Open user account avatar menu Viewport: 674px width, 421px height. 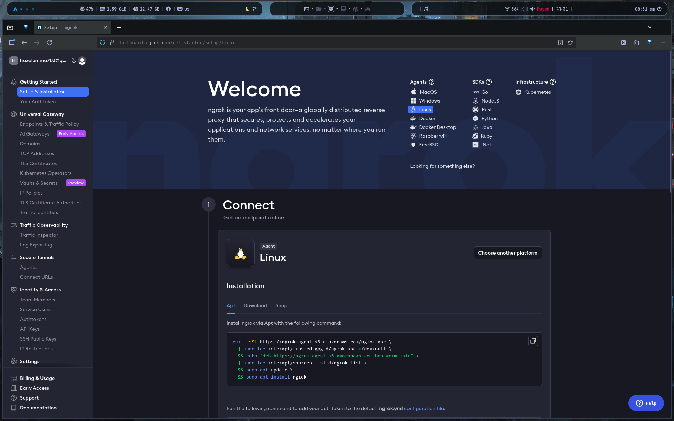82,61
